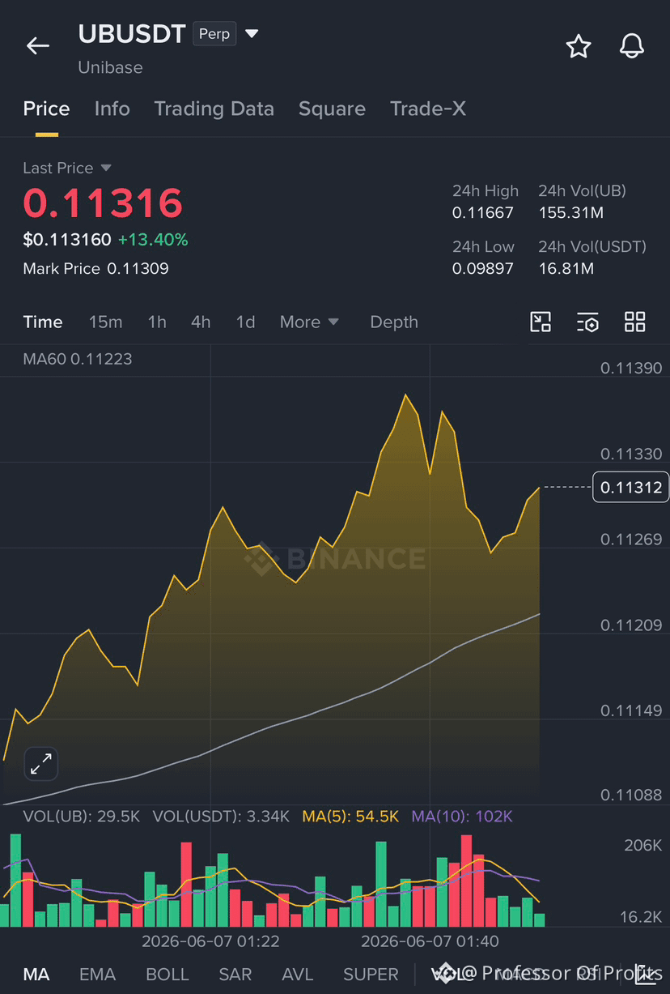Show the Depth chart view
Screen dimensions: 670x994
(x=394, y=322)
